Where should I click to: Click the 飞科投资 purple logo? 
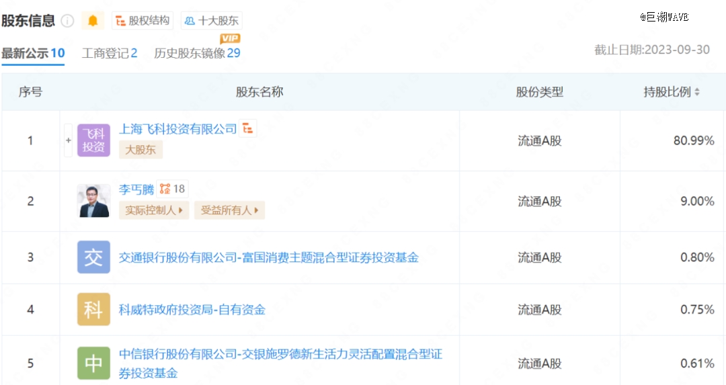point(93,140)
